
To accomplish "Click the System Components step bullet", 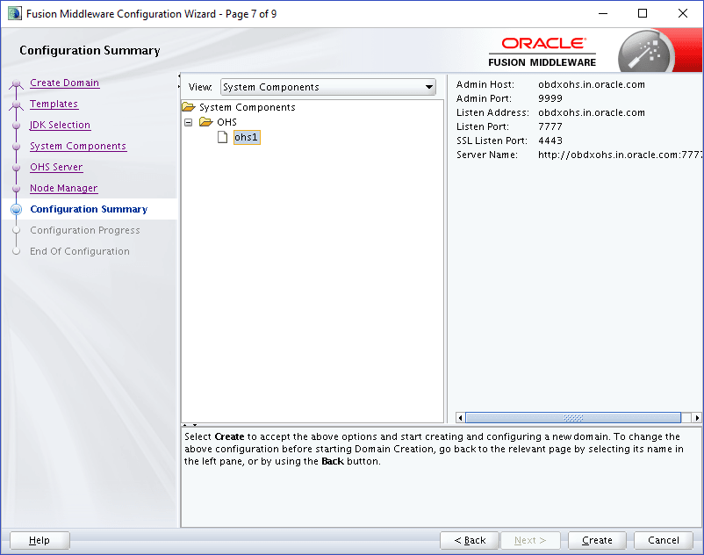I will point(16,147).
